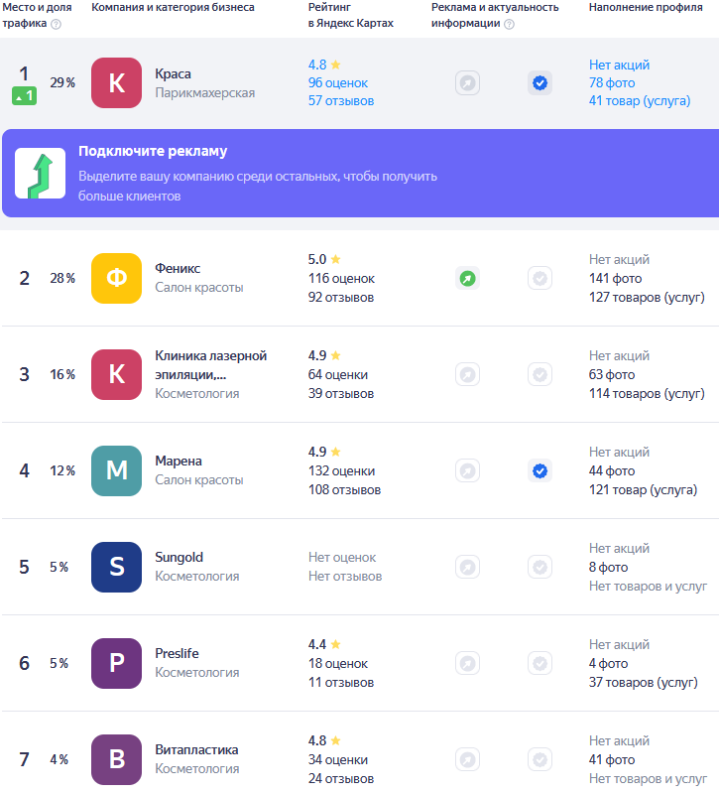Click '127 товаров (услуг)' text
719x794 pixels.
[x=647, y=297]
